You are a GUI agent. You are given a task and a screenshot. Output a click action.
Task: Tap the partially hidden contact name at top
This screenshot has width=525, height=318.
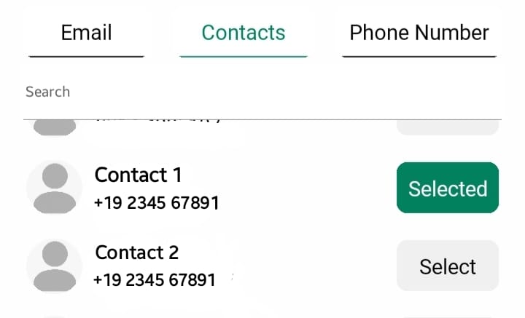[158, 122]
